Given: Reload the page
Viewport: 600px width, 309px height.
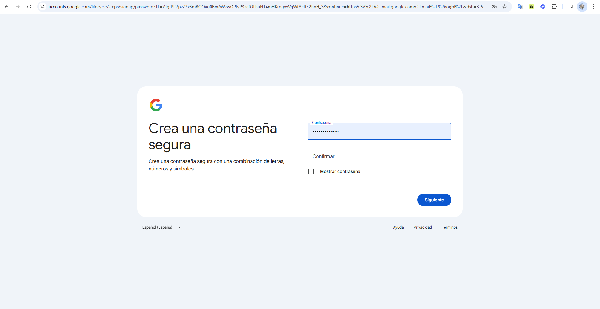Looking at the screenshot, I should (x=29, y=7).
